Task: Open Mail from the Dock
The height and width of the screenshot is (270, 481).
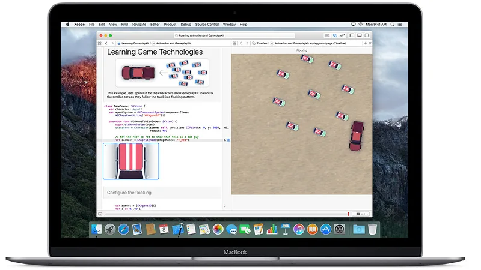Action: pyautogui.click(x=137, y=229)
